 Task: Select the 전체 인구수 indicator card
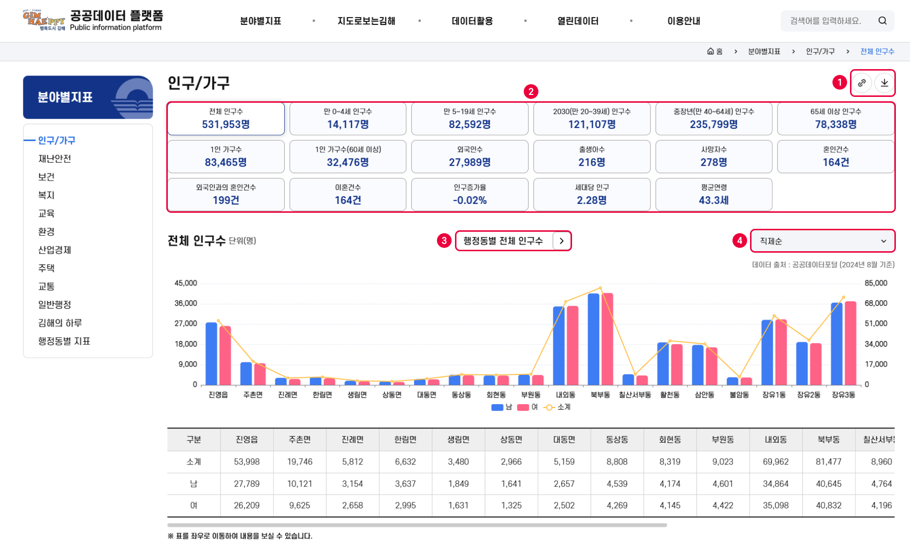[226, 118]
